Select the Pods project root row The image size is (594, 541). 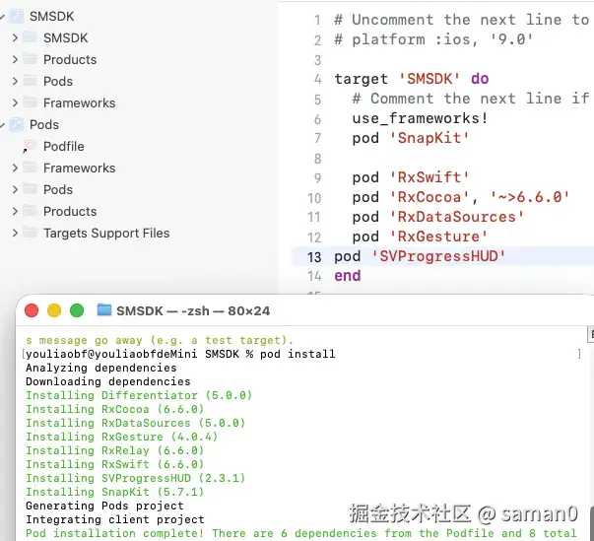click(44, 124)
